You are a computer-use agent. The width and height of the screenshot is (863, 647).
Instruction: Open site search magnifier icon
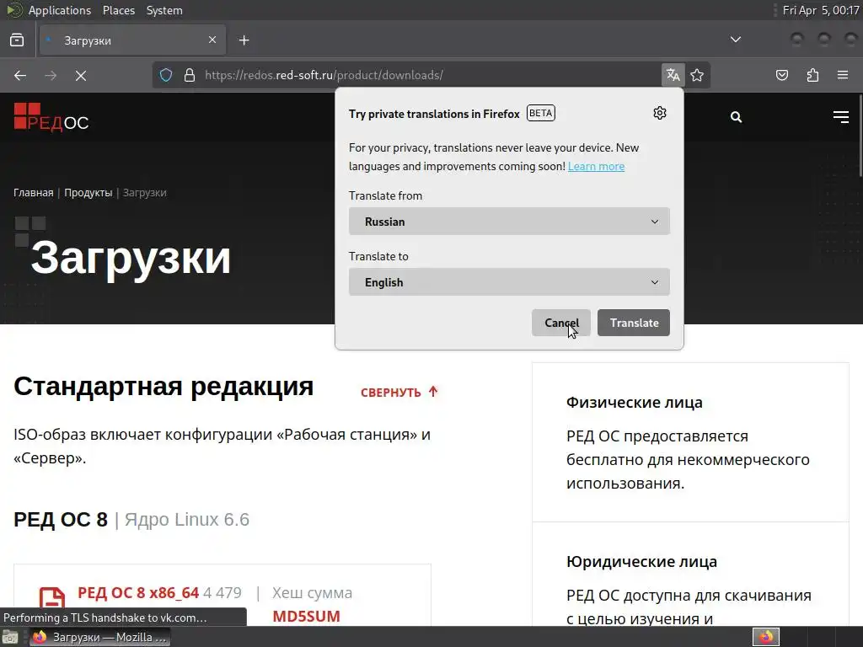pos(736,116)
